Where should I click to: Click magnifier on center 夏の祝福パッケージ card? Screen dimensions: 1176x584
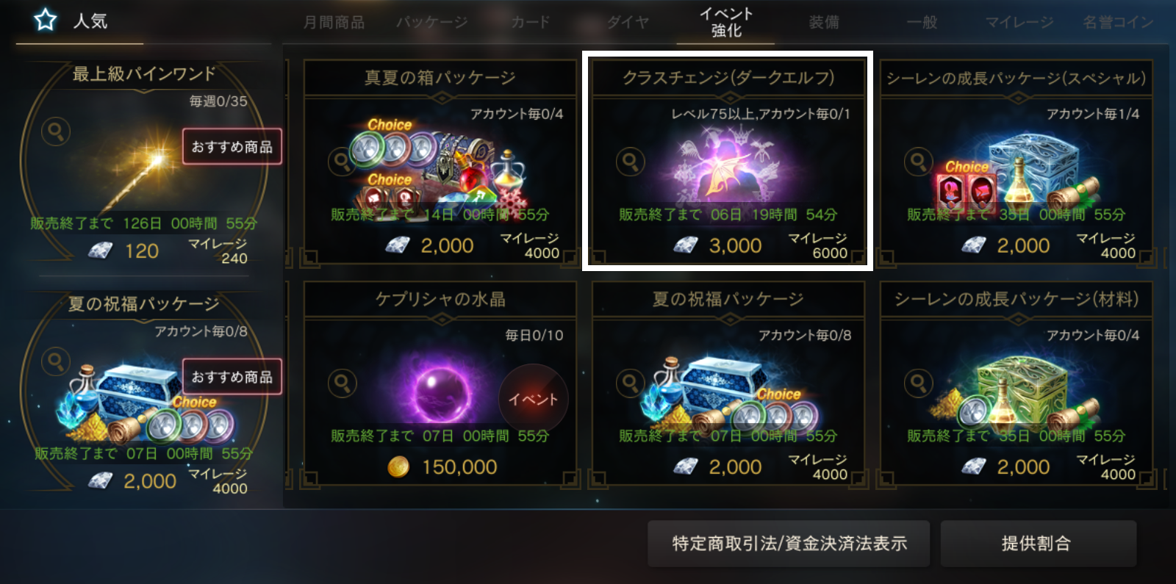630,383
